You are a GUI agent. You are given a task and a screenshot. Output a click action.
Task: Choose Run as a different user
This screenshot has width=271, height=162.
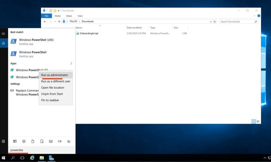[x=56, y=81]
